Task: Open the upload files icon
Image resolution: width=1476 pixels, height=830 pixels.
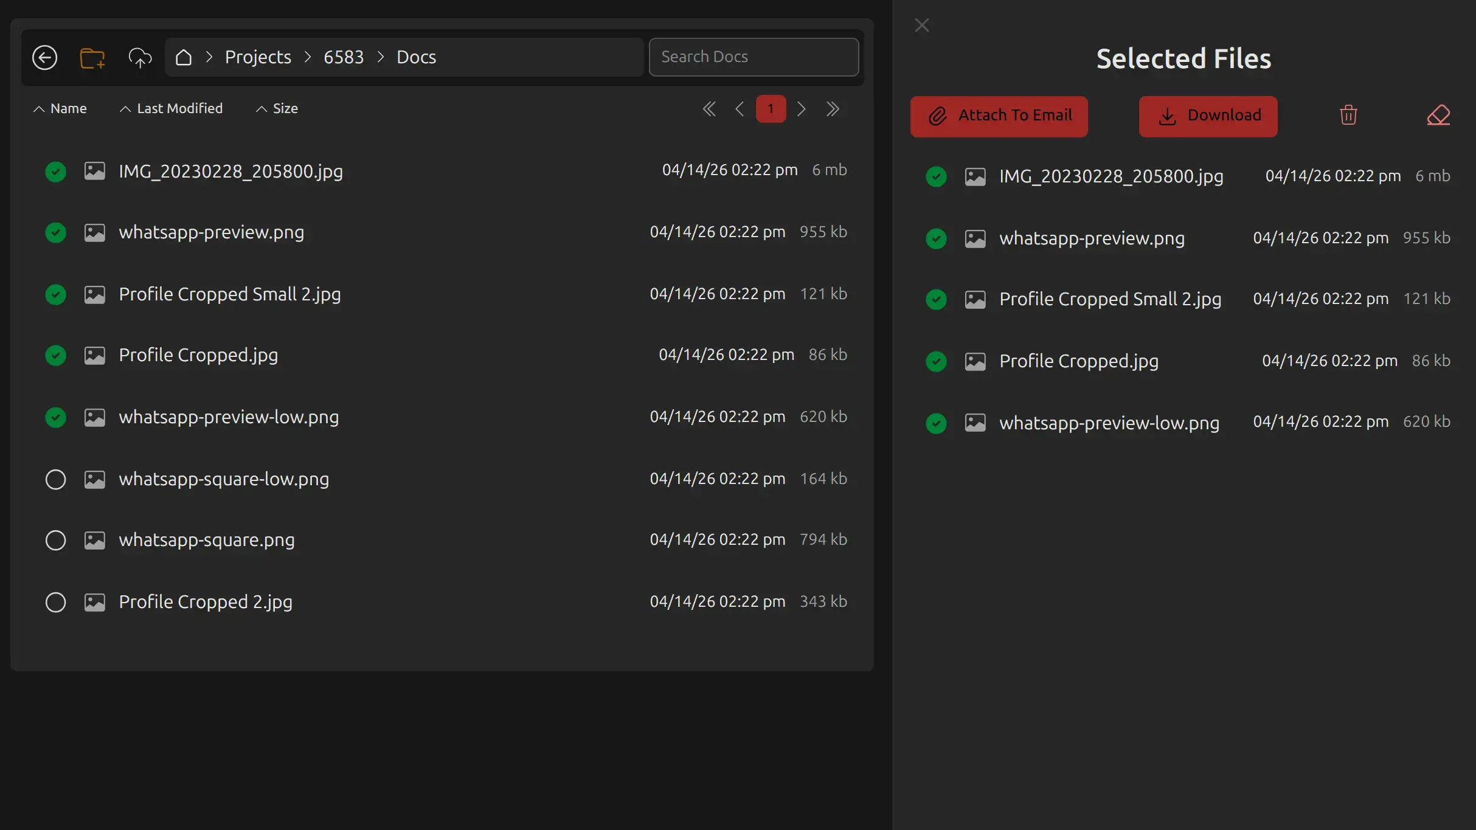Action: point(139,58)
